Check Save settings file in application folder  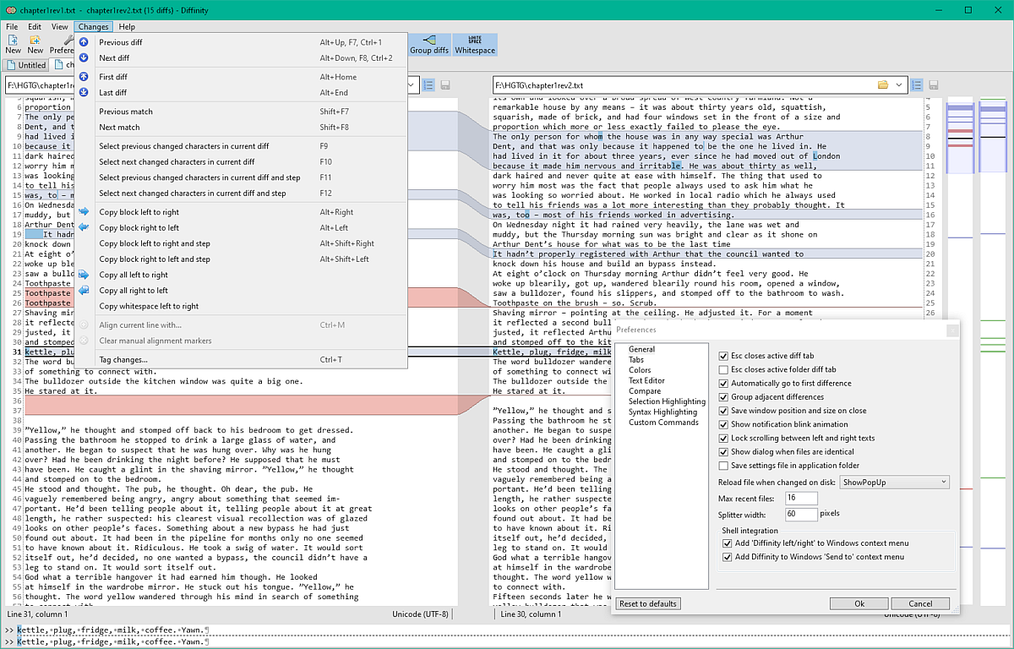pos(723,466)
